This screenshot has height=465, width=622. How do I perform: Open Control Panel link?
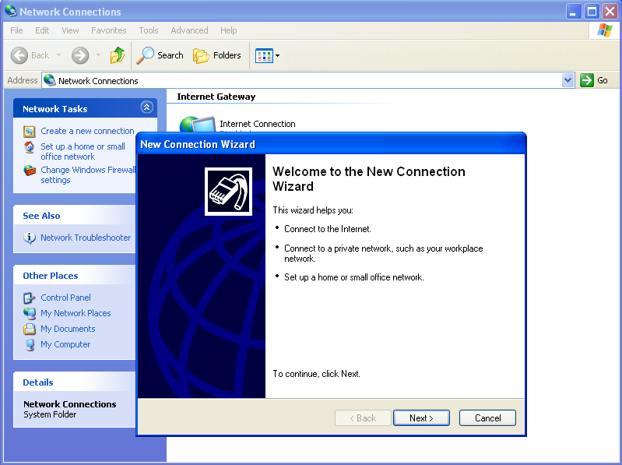tap(65, 298)
